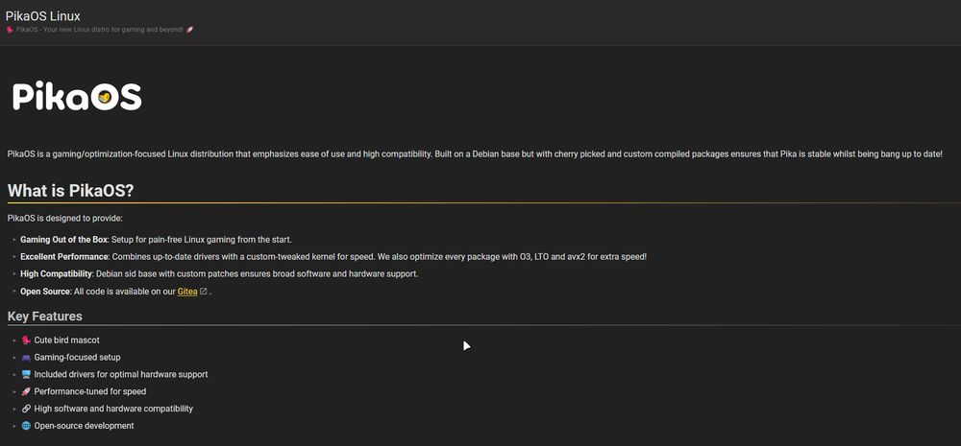The image size is (961, 446).
Task: Click the globe emoji beside Open-source development
Action: [x=26, y=425]
